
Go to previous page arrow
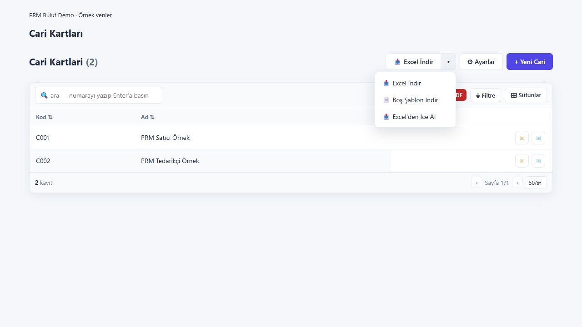477,183
